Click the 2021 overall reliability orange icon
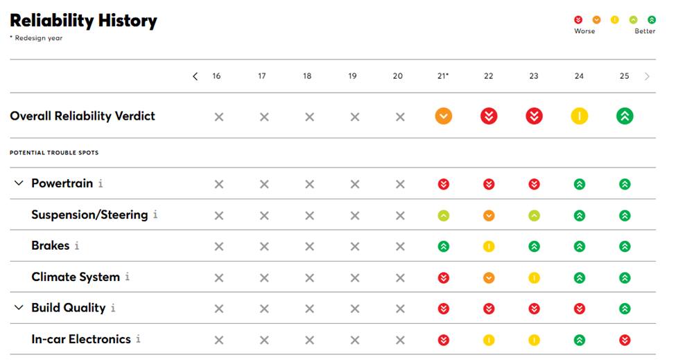 click(444, 116)
